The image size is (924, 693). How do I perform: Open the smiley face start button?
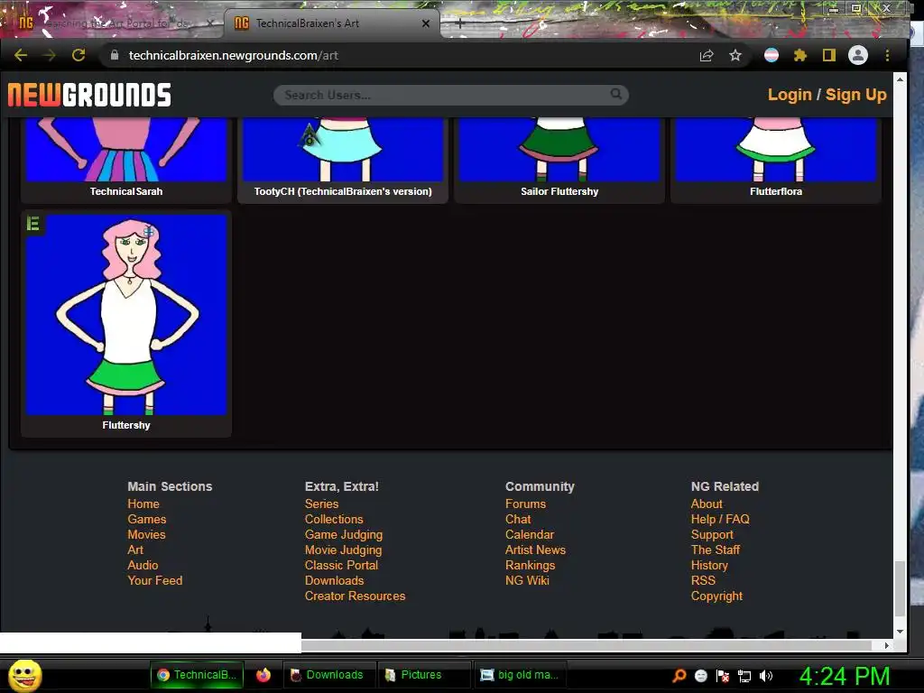click(x=25, y=675)
